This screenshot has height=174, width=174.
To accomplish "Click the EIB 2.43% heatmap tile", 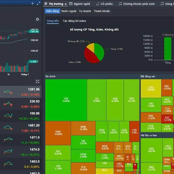I will [83, 142].
